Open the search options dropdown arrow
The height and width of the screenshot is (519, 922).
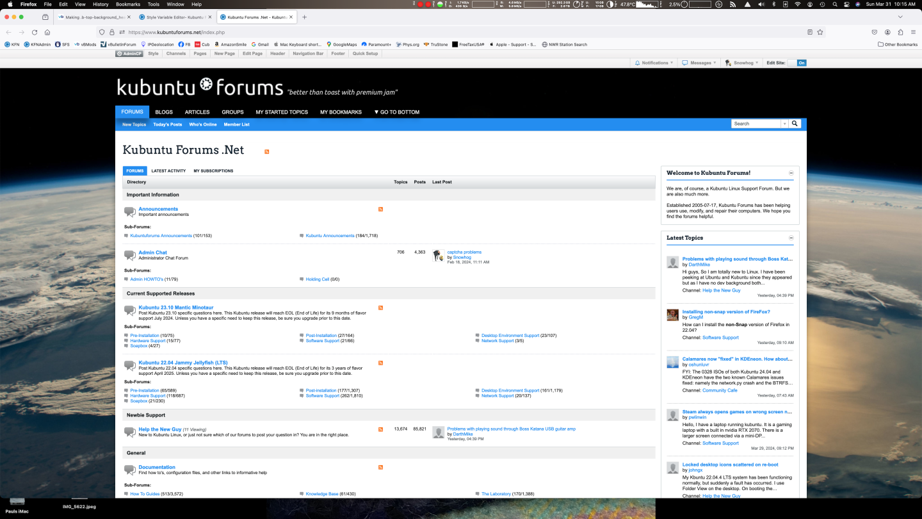784,124
